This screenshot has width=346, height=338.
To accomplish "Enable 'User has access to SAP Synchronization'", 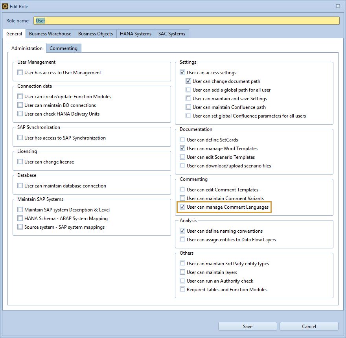I will click(20, 138).
